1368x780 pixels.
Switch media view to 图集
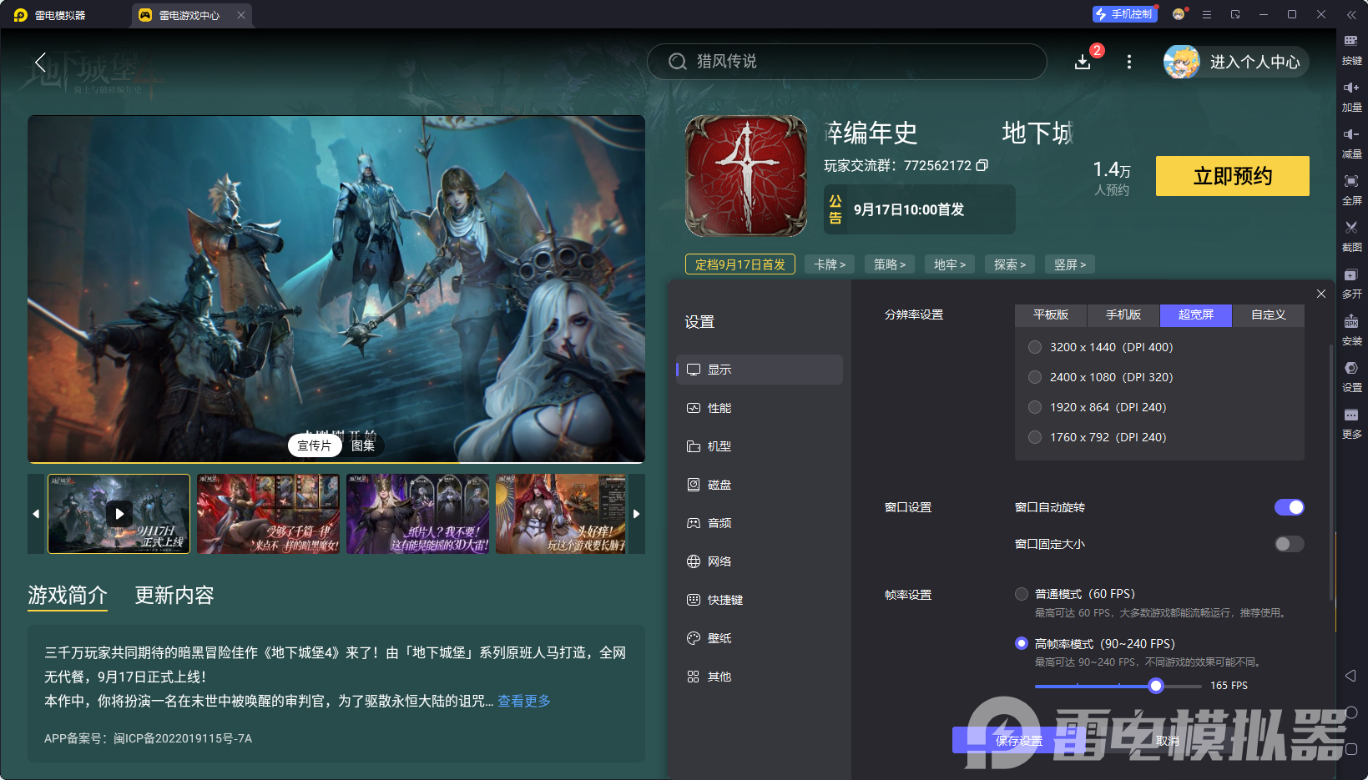point(363,445)
